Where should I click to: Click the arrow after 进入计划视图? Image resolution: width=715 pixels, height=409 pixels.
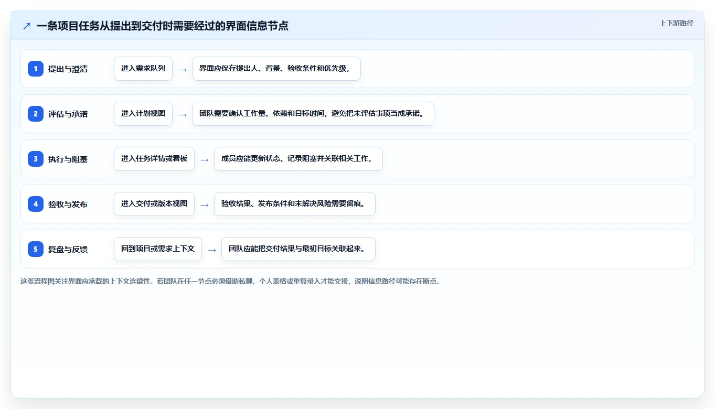pos(183,114)
